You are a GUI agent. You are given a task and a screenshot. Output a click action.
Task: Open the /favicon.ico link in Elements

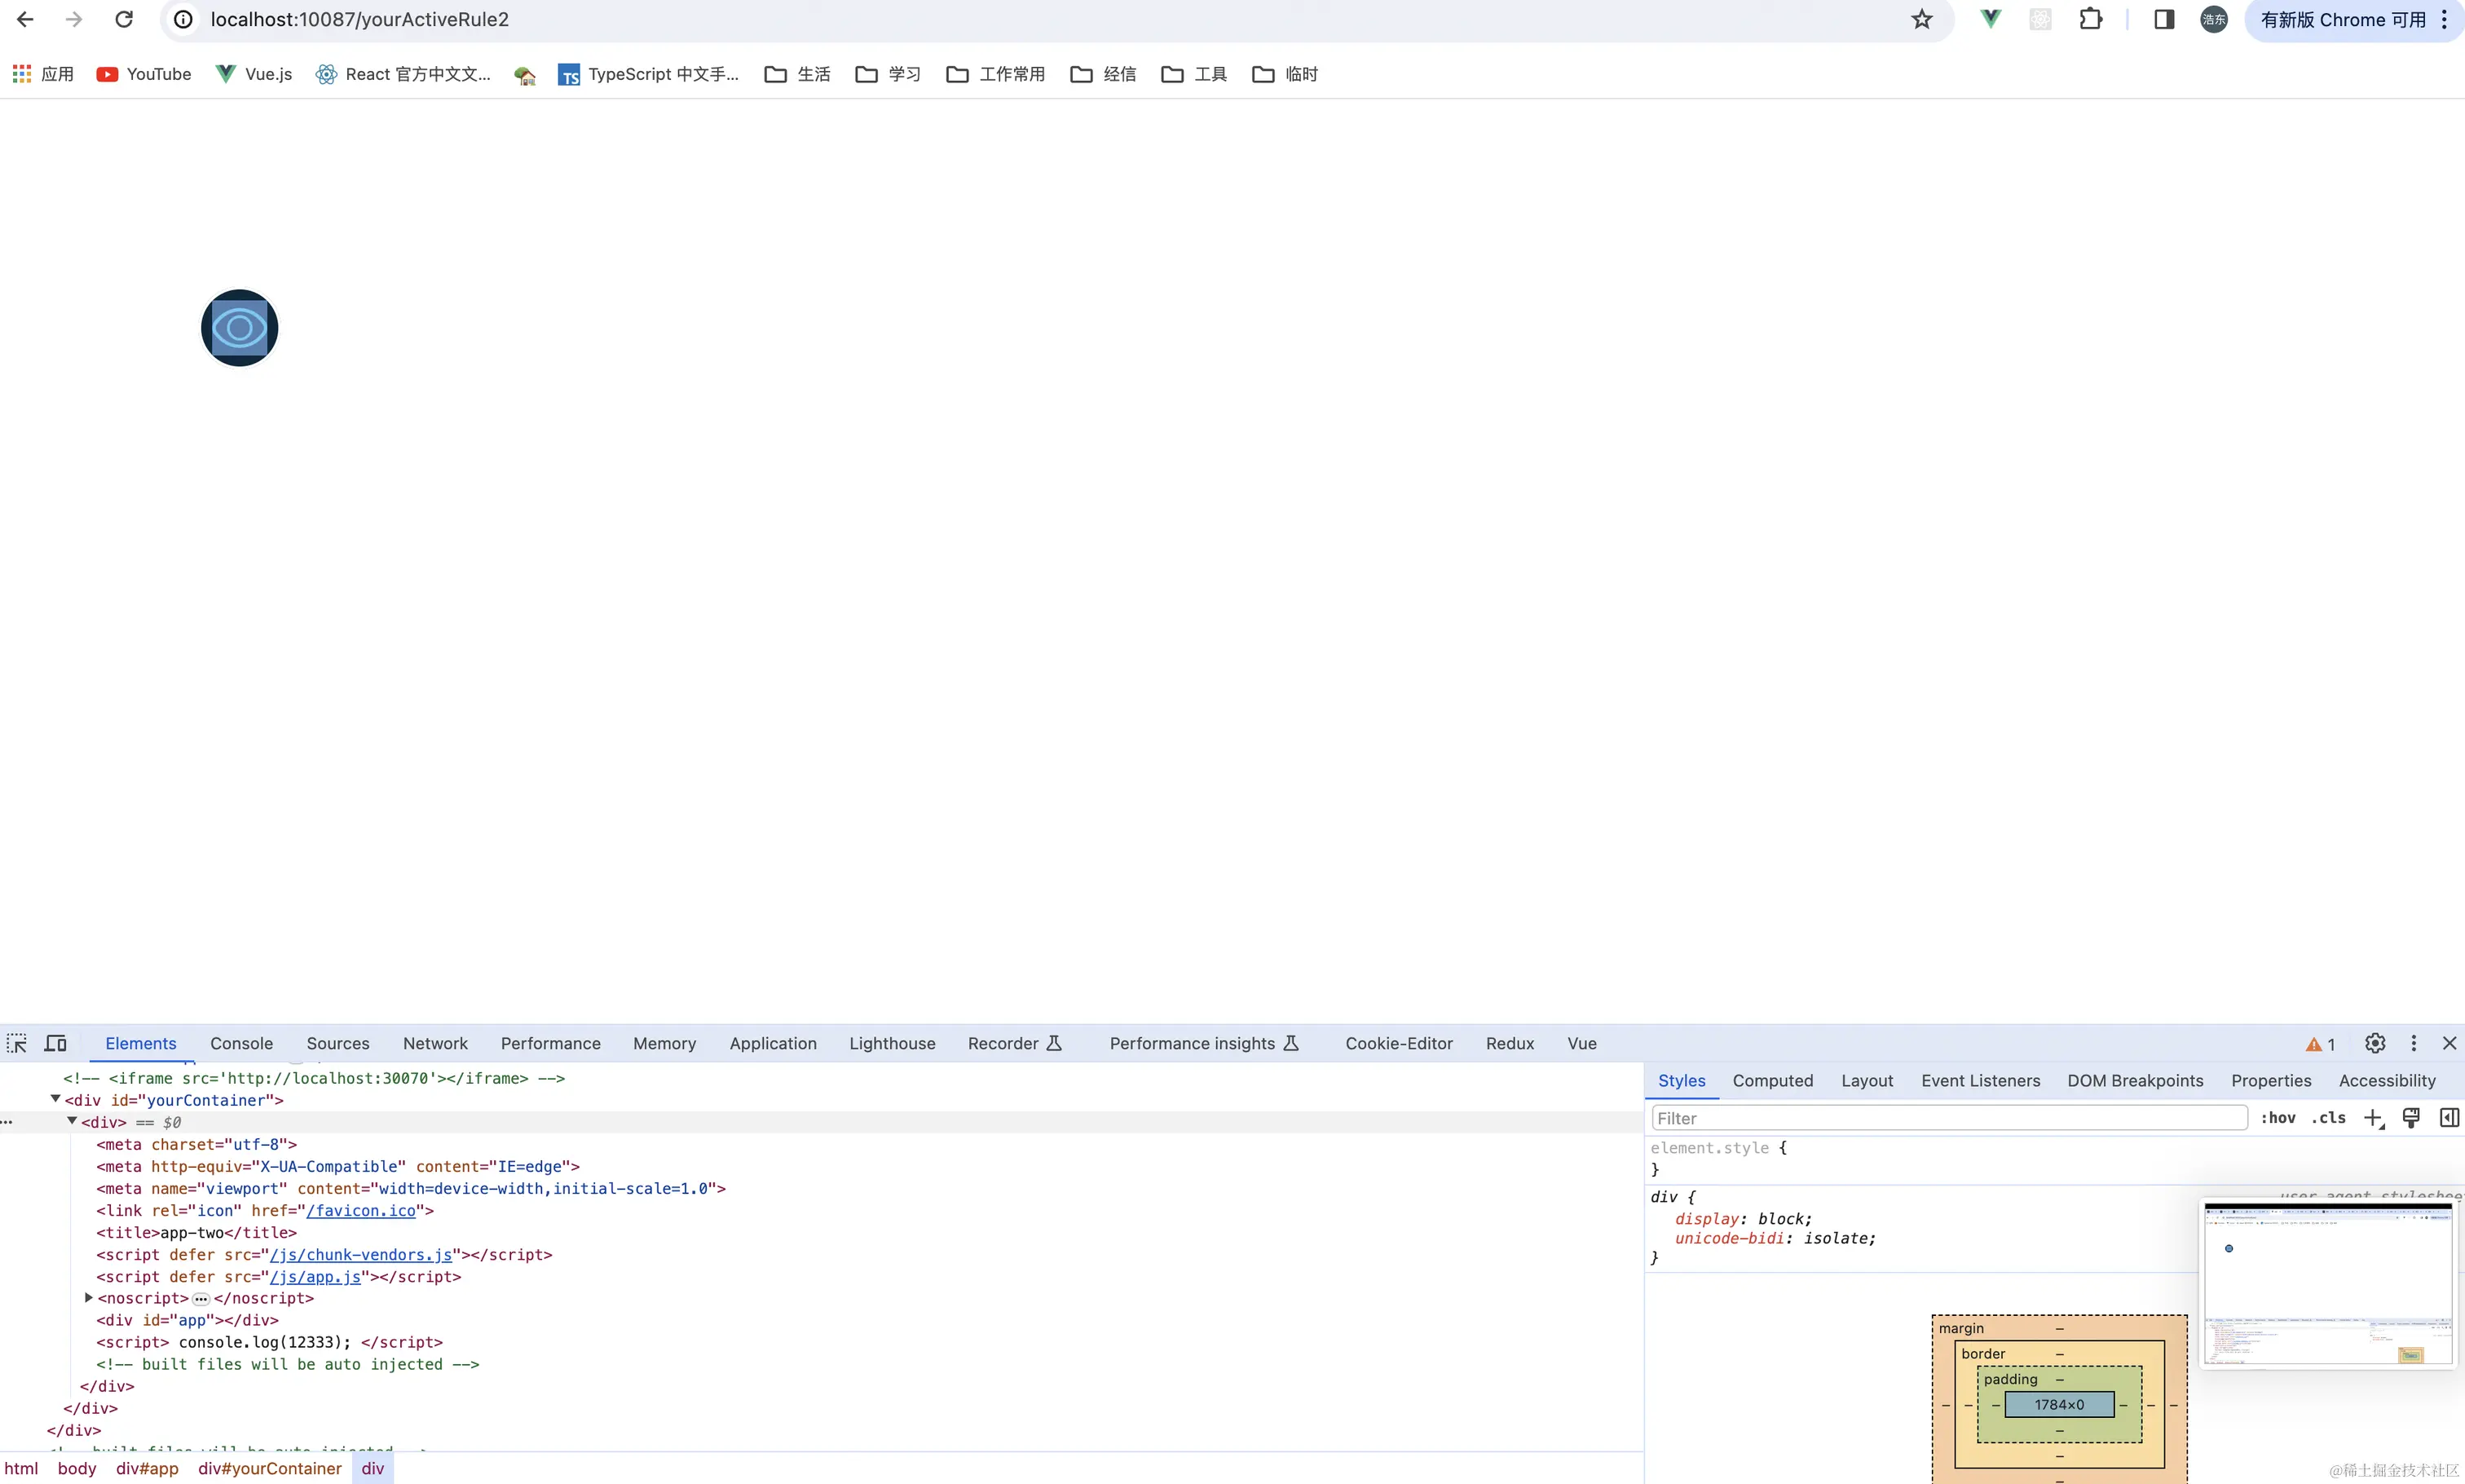361,1211
